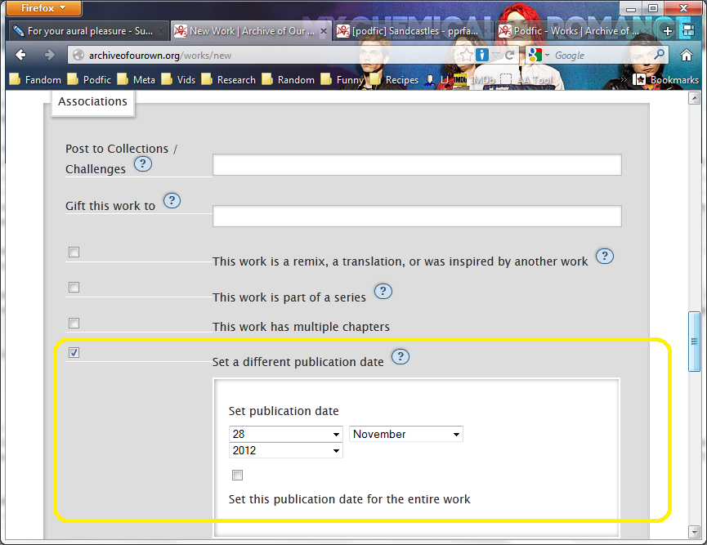The height and width of the screenshot is (545, 707).
Task: Open the Firefox menu button
Action: click(x=44, y=8)
